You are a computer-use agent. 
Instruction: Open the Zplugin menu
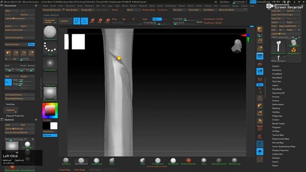point(235,6)
